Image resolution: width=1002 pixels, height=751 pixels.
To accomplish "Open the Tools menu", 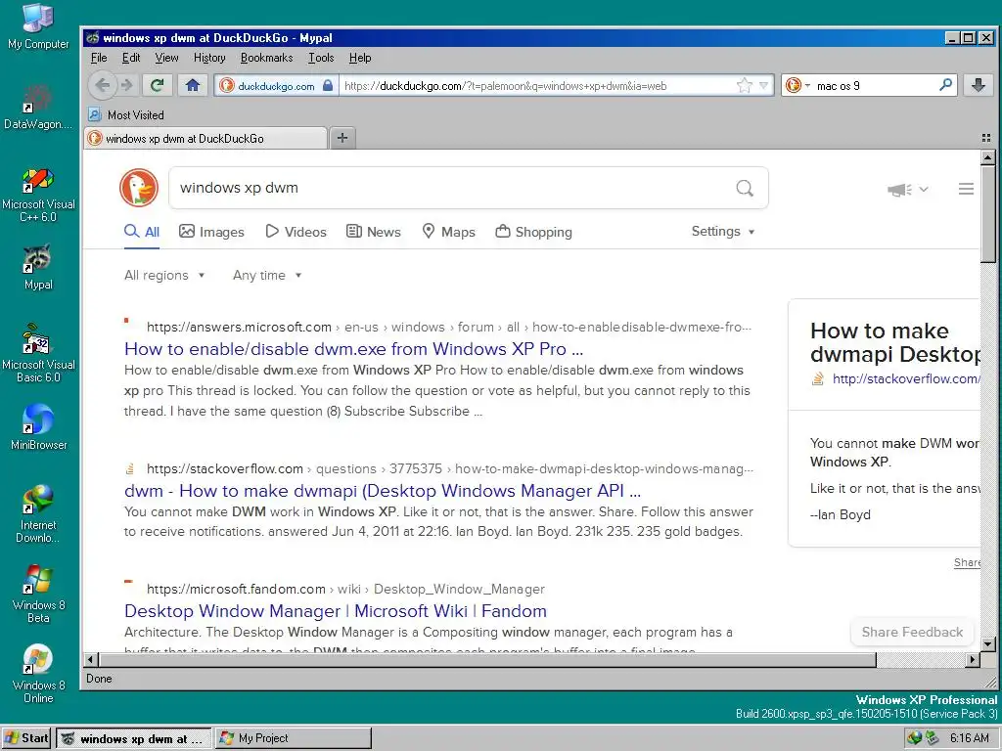I will (x=321, y=58).
